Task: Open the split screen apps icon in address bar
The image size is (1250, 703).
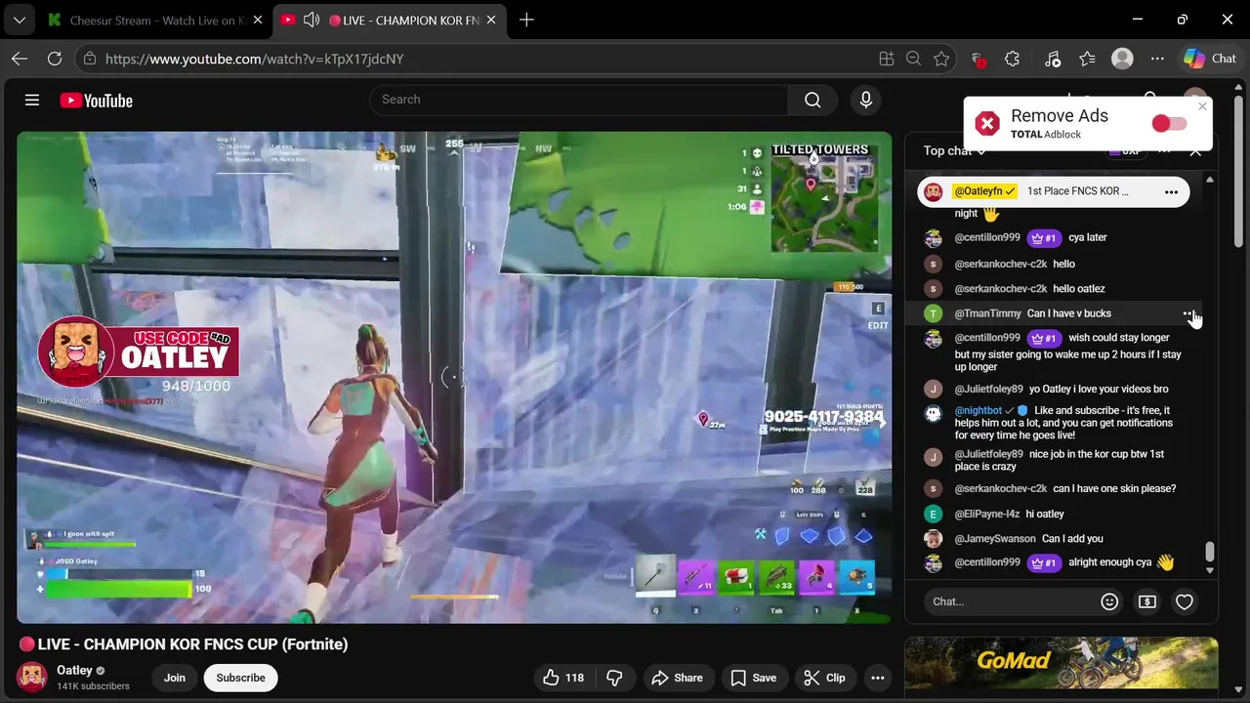Action: [x=886, y=59]
